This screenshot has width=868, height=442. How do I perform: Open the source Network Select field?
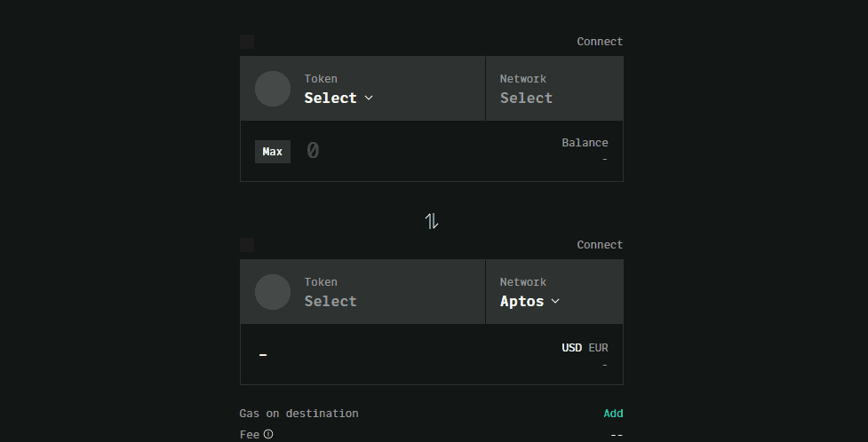click(526, 98)
